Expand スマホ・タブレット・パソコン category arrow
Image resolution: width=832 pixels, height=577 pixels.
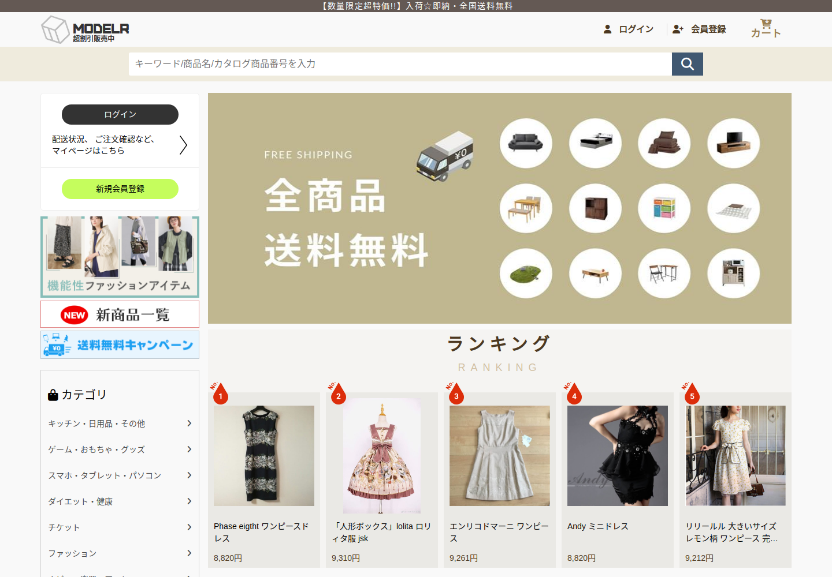tap(189, 475)
